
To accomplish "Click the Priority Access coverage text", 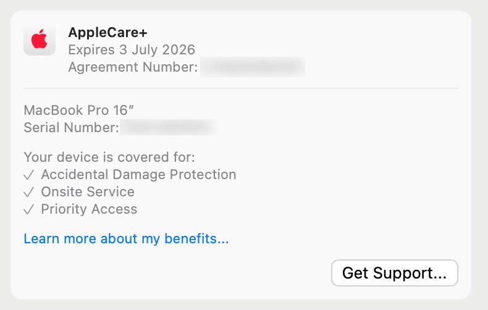I will 89,209.
